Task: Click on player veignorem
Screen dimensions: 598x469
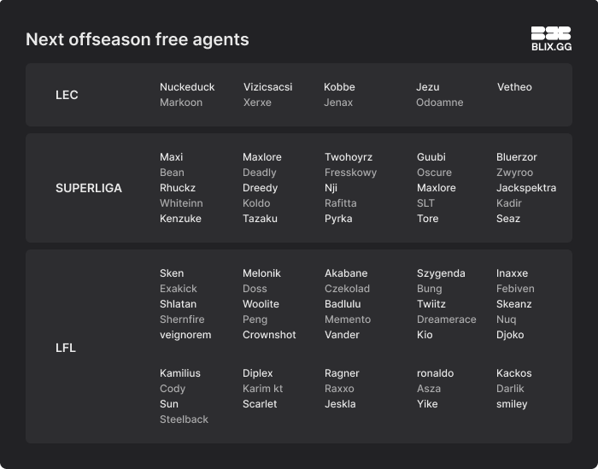Action: (185, 335)
